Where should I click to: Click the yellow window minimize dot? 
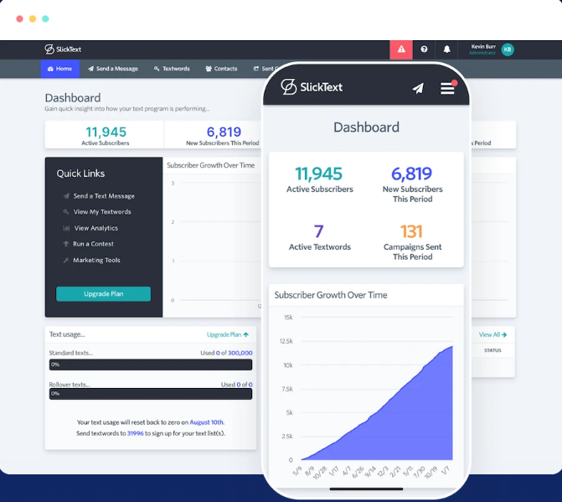click(33, 18)
